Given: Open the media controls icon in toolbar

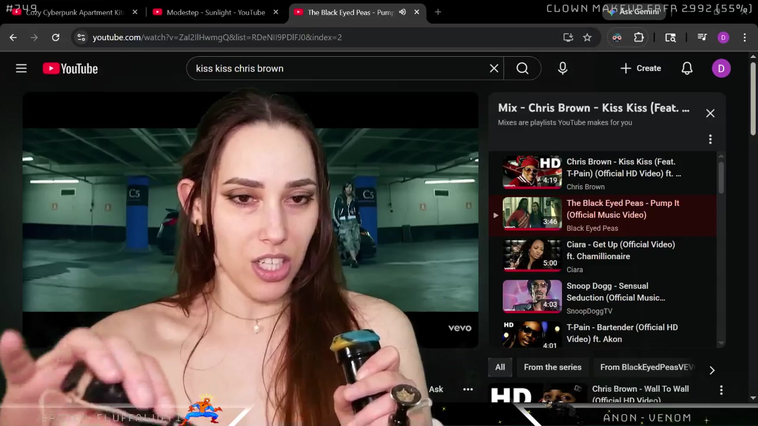Looking at the screenshot, I should tap(702, 37).
